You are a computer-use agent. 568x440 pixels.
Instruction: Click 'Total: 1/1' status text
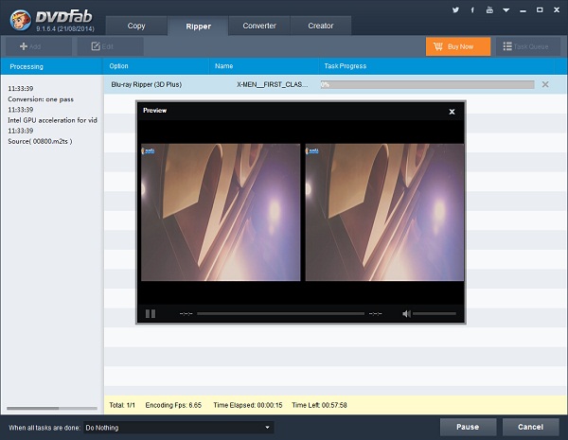point(122,405)
